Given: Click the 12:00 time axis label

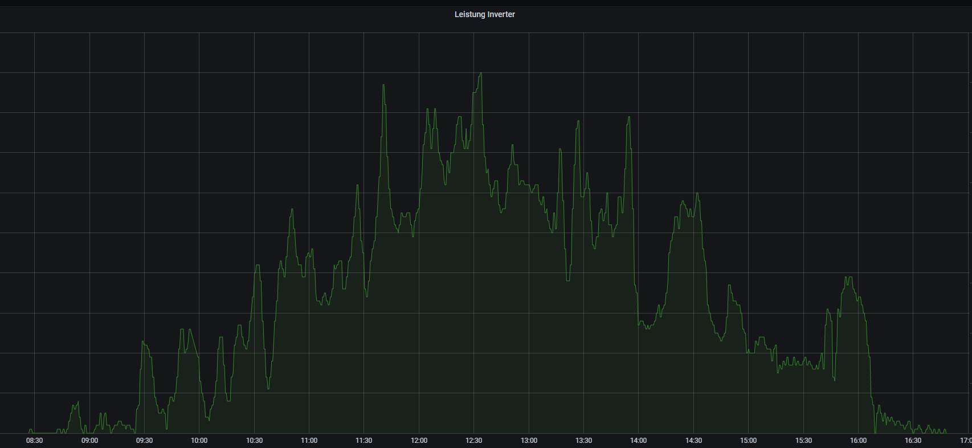Looking at the screenshot, I should pos(419,441).
